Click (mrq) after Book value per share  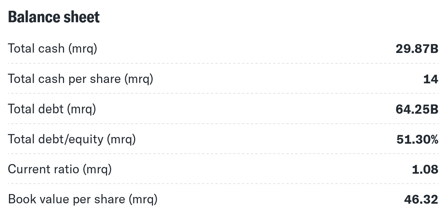click(143, 200)
